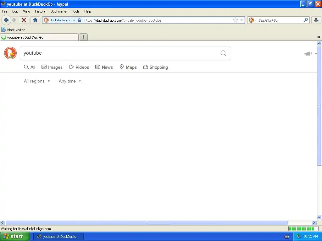The height and width of the screenshot is (241, 322).
Task: Click the page search magnifier button
Action: click(x=223, y=53)
